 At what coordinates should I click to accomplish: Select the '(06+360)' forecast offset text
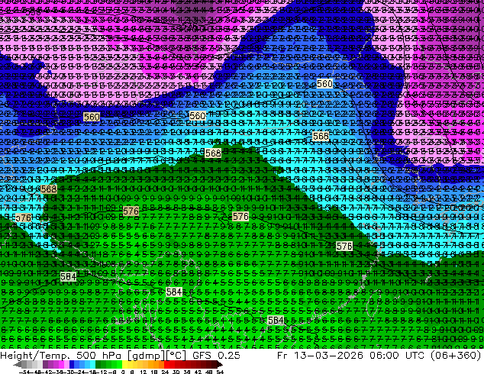pos(457,356)
